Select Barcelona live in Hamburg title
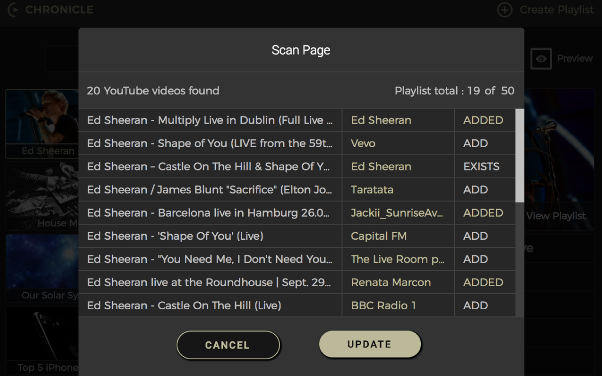Viewport: 602px width, 376px height. 208,213
